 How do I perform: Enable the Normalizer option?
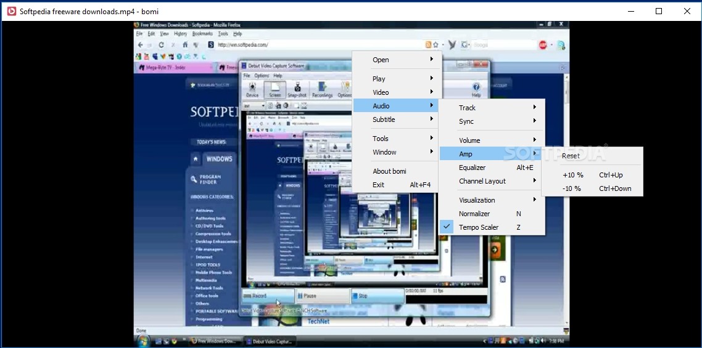pos(492,214)
